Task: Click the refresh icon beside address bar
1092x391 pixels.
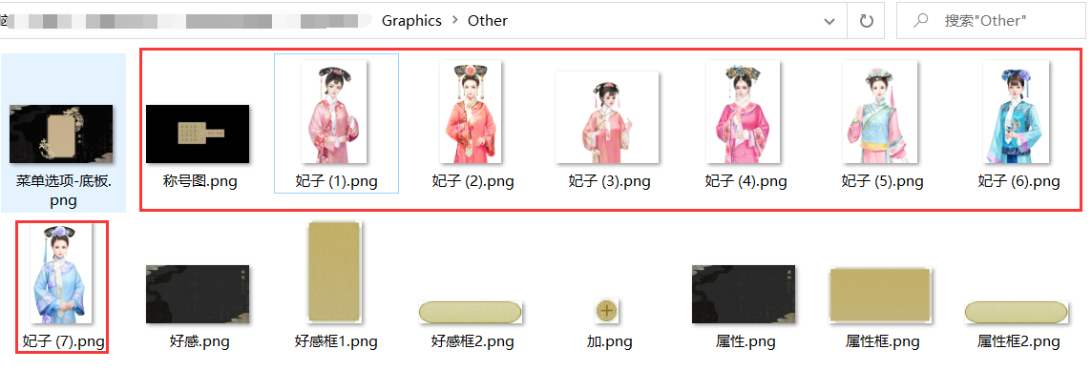Action: point(867,21)
